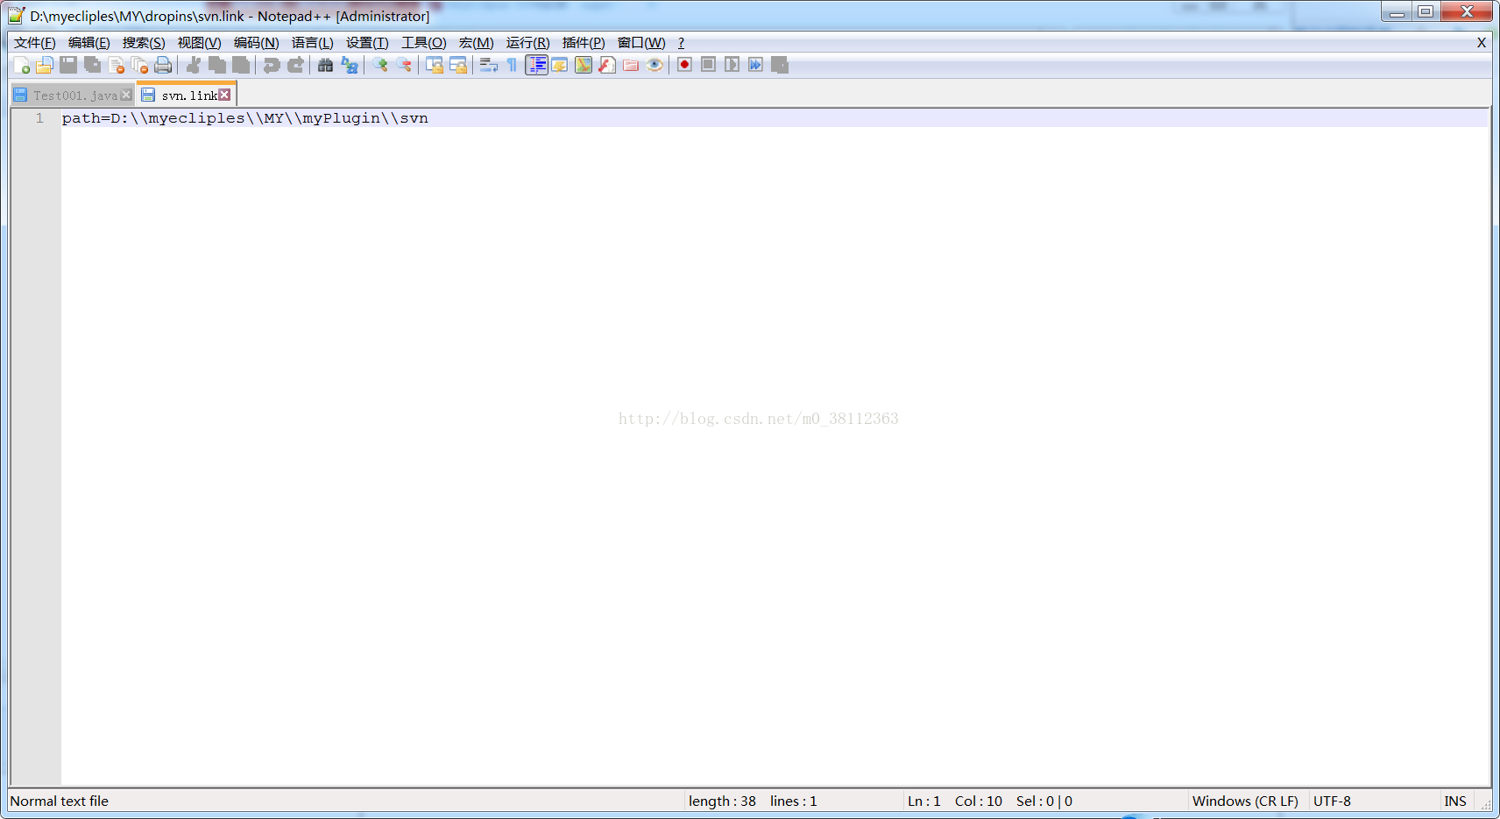This screenshot has height=819, width=1500.
Task: Toggle the monitoring eye icon
Action: (x=654, y=65)
